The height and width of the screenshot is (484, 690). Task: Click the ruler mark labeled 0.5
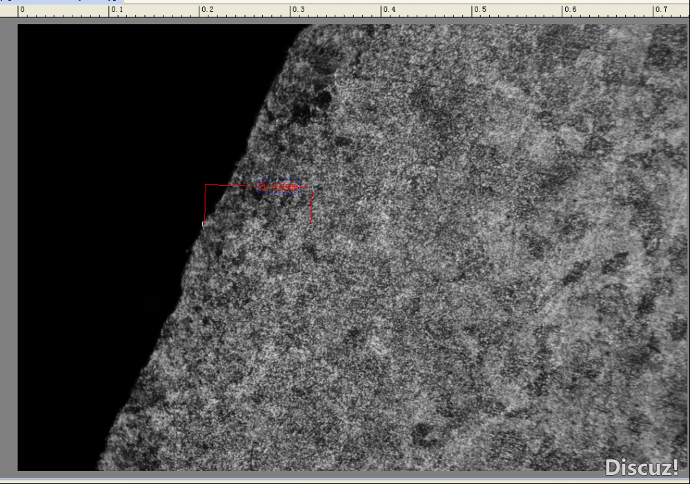(x=480, y=9)
